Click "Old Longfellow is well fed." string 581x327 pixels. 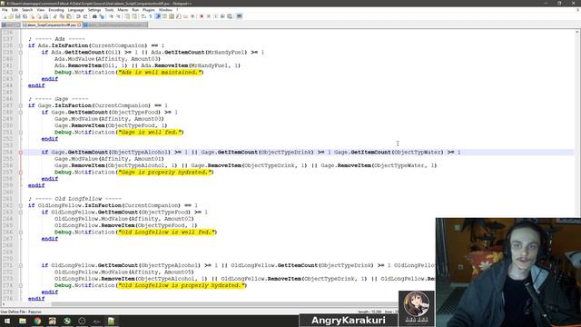click(167, 233)
